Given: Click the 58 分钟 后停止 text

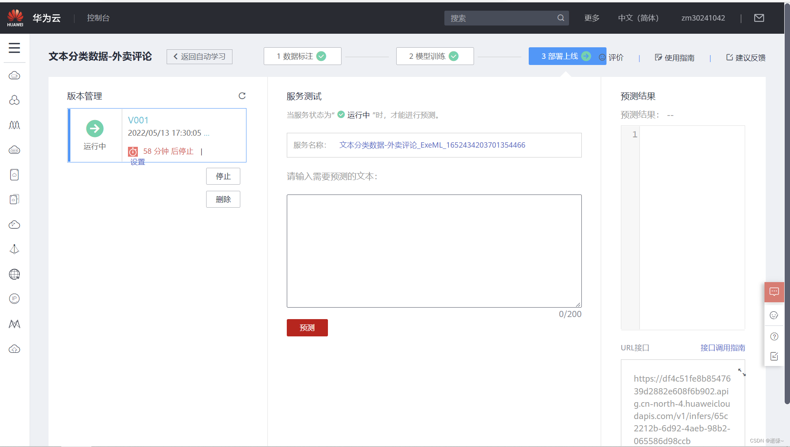Looking at the screenshot, I should click(x=168, y=151).
